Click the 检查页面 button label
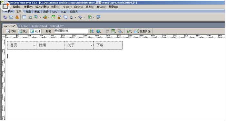 pyautogui.click(x=145, y=31)
